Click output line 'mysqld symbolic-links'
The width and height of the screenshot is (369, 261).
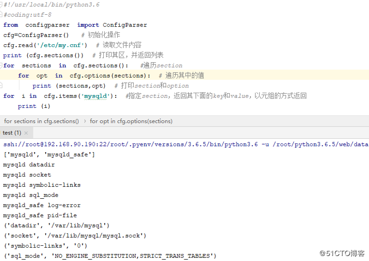click(42, 185)
